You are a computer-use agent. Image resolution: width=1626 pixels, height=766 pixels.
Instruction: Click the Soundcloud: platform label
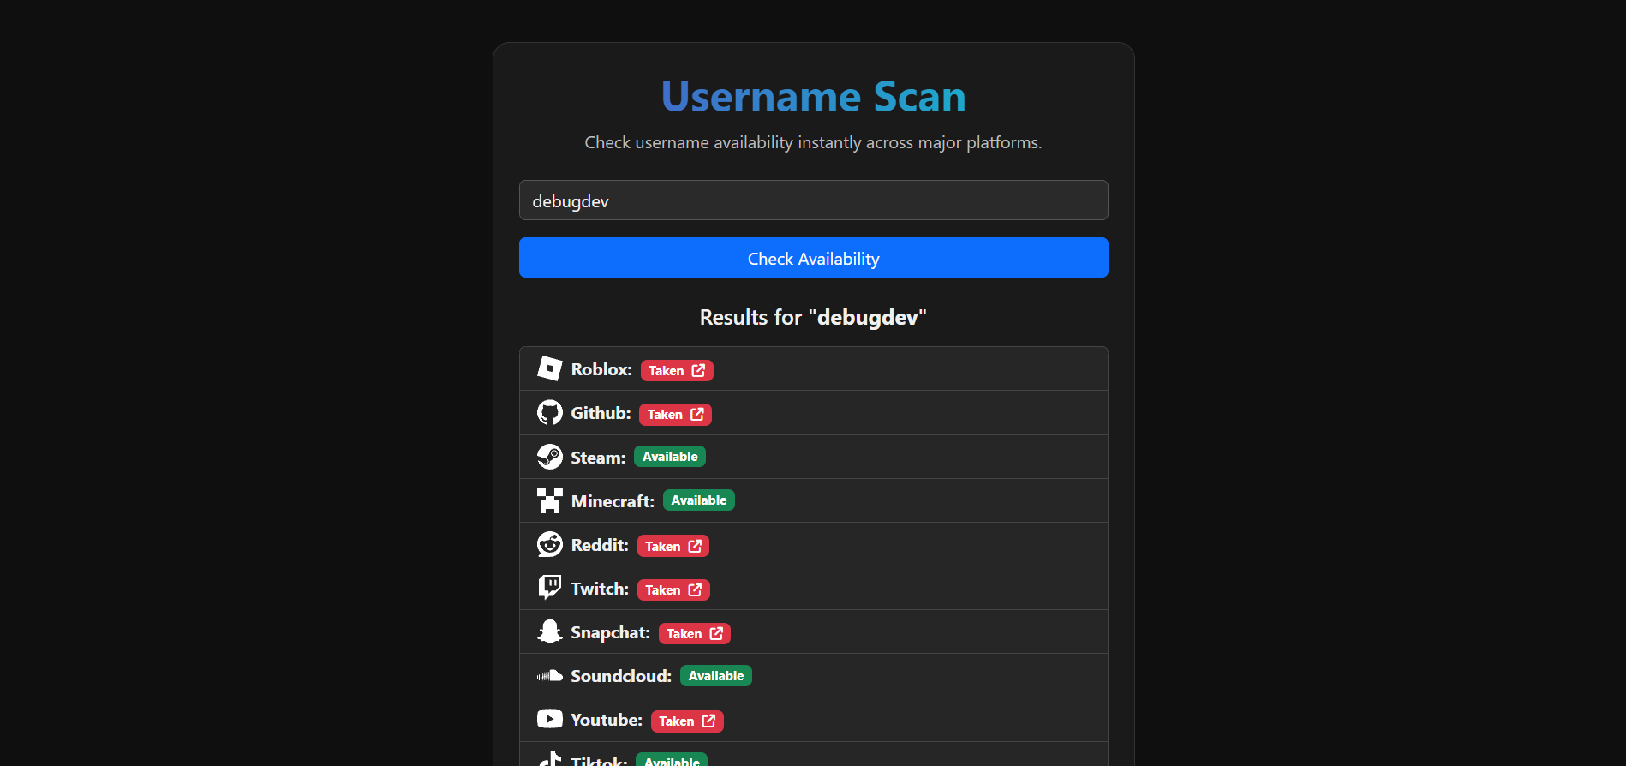pyautogui.click(x=621, y=676)
